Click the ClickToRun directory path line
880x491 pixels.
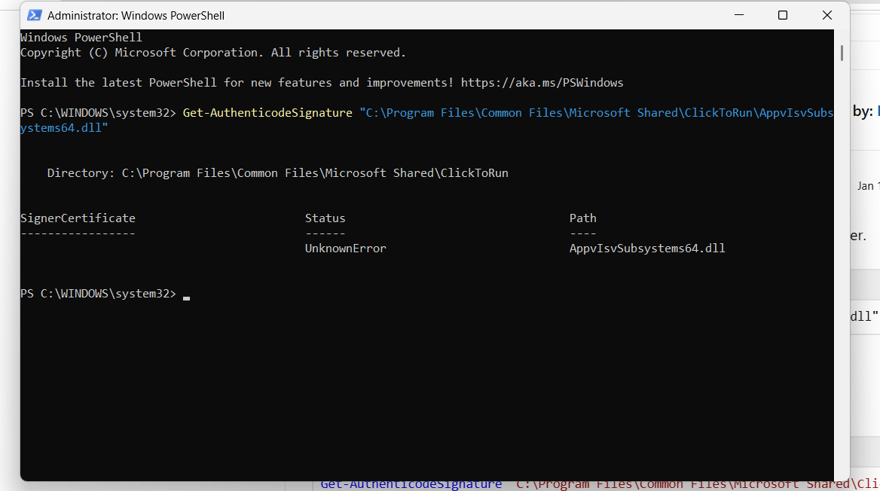[278, 172]
